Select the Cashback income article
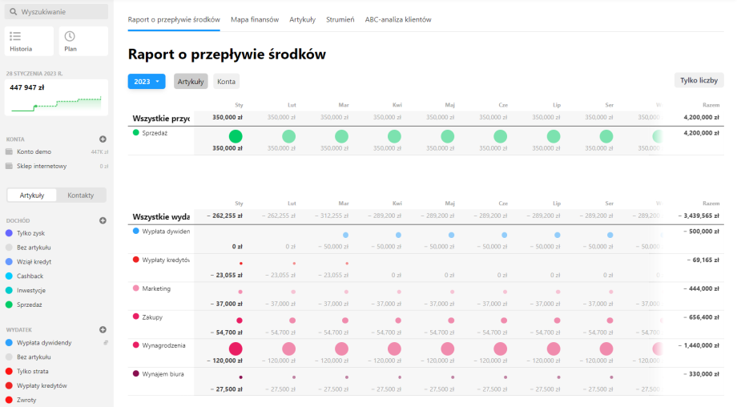This screenshot has height=407, width=737. coord(30,276)
